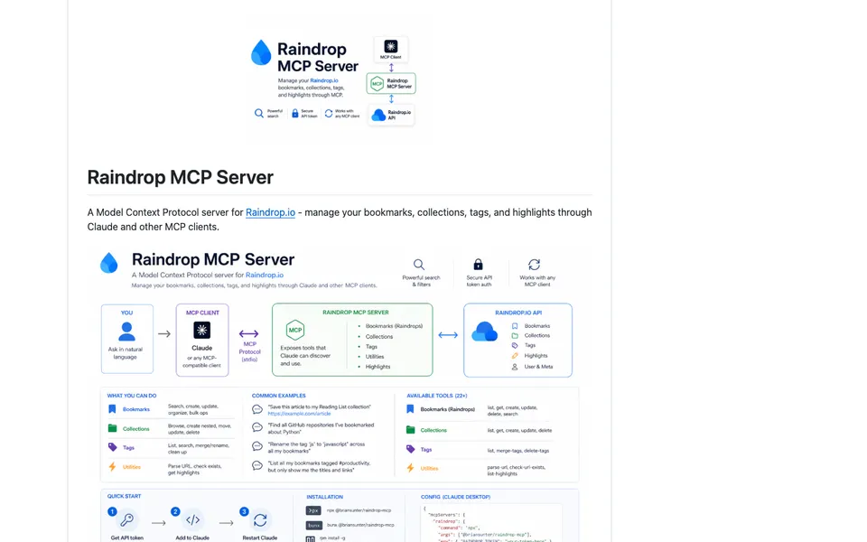Click the bookmark icon in the RAINDROP.IO API list
This screenshot has height=542, width=867.
click(515, 326)
